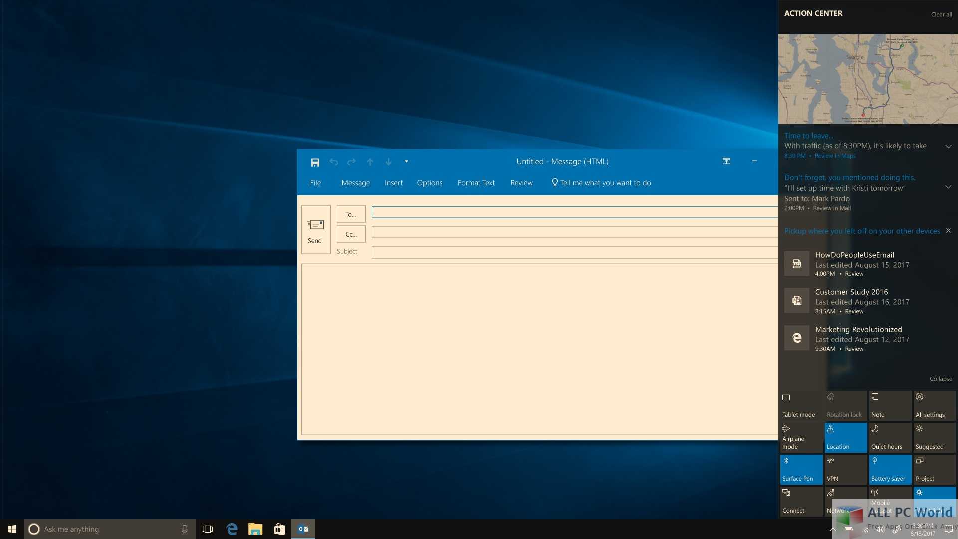Click the Send envelope button
Screen dimensions: 958x539
pyautogui.click(x=315, y=229)
